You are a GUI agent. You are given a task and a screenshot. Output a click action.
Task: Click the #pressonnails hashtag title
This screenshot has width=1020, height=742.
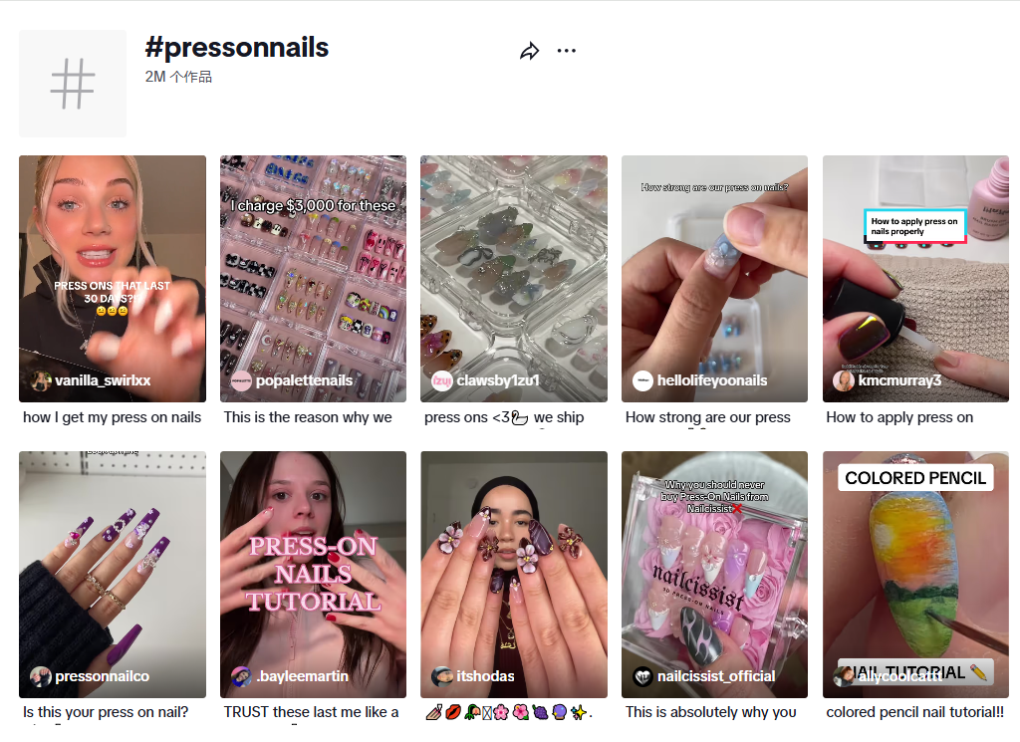point(237,47)
